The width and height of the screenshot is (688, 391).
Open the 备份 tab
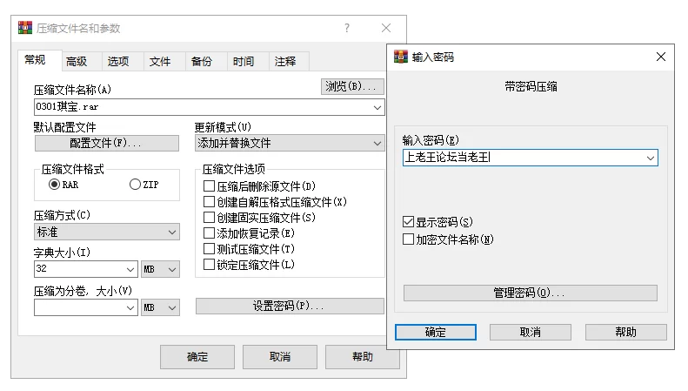pos(202,62)
